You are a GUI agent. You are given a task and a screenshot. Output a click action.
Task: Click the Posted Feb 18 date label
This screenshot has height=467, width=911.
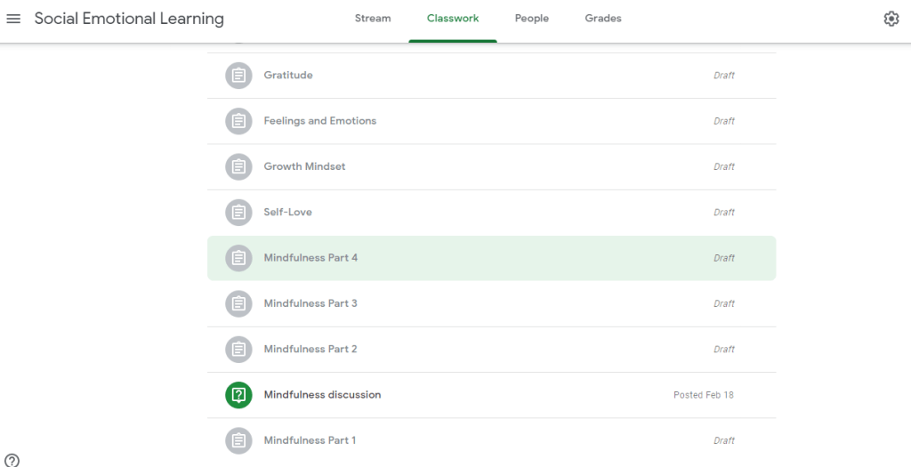(704, 395)
